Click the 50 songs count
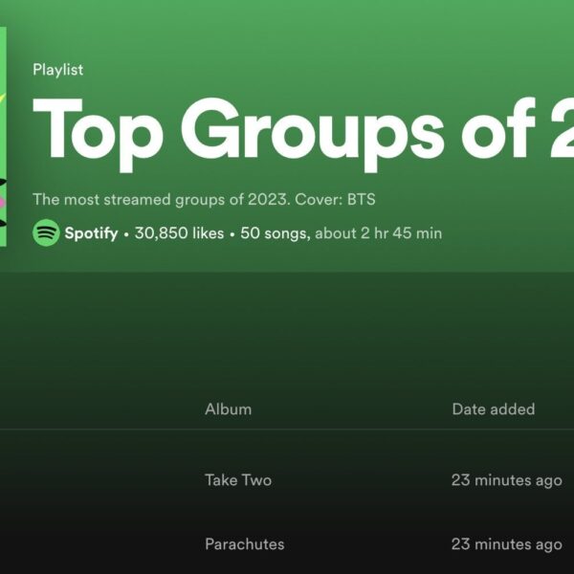The image size is (574, 574). tap(274, 233)
